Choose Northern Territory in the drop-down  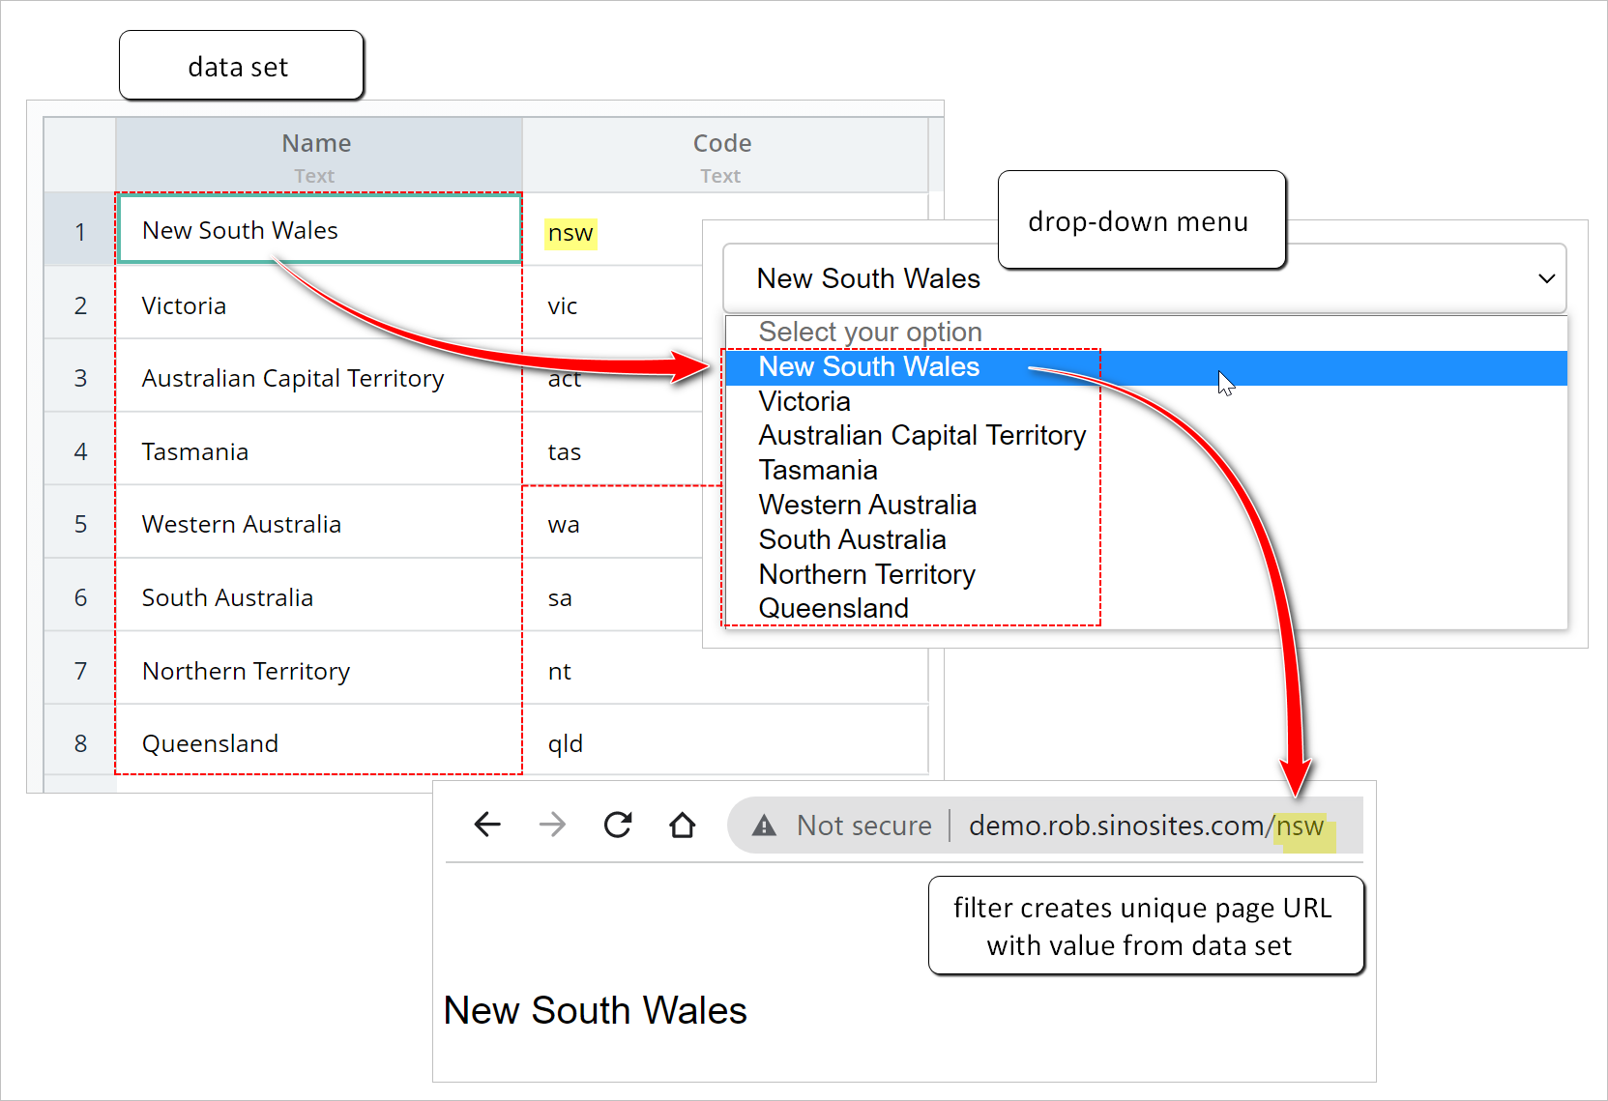866,574
